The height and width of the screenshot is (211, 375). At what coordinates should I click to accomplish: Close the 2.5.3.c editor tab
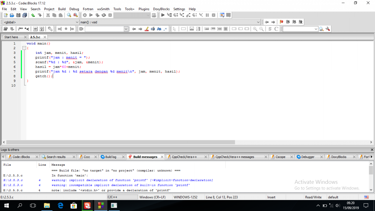(x=45, y=37)
